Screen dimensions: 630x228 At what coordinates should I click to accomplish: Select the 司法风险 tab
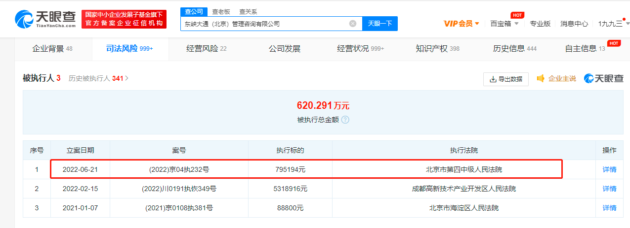(129, 49)
